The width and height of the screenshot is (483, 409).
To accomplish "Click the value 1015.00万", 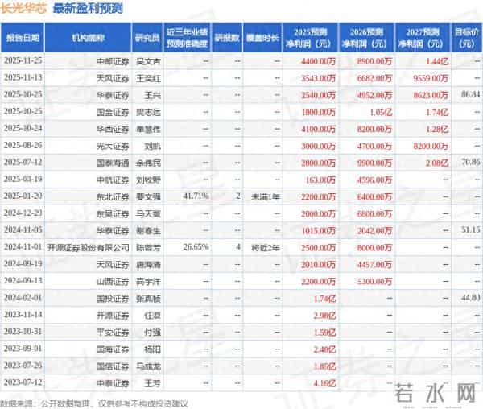I will tap(318, 231).
